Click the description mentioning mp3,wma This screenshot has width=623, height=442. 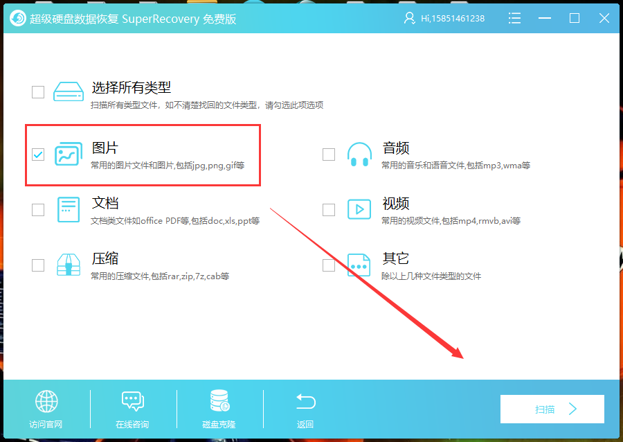point(456,166)
